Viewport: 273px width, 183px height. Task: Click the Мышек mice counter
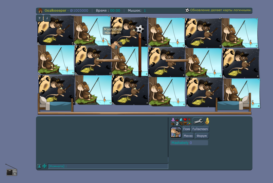tap(137, 11)
